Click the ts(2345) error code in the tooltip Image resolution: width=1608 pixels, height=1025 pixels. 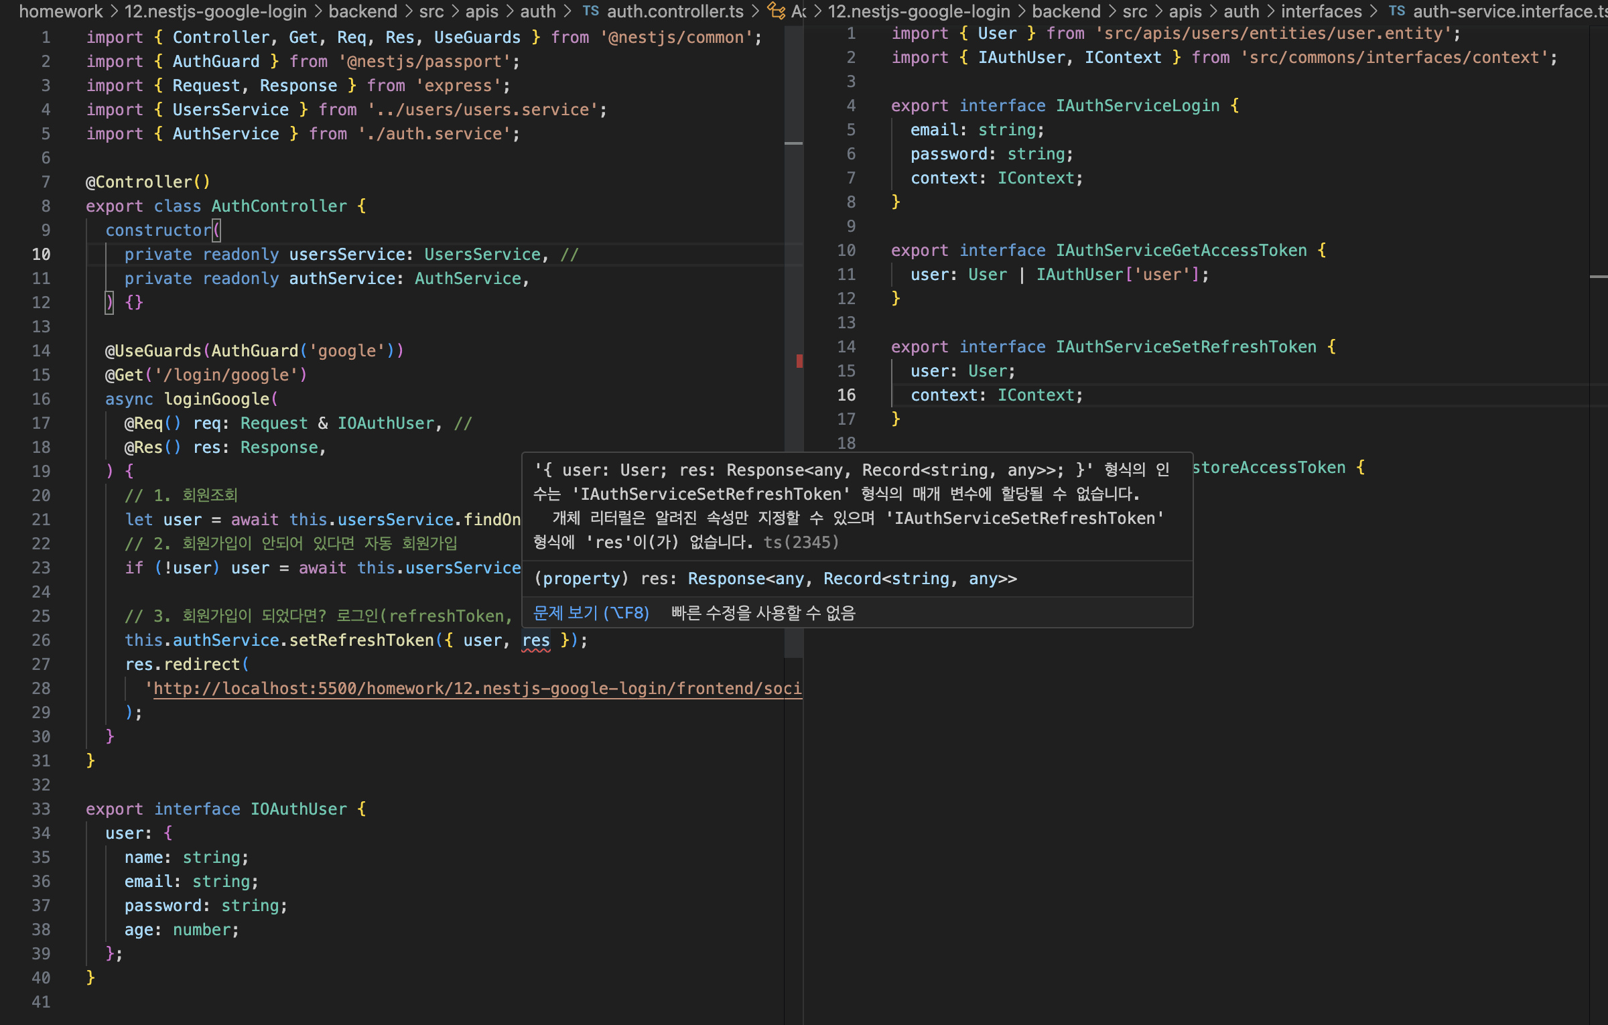[801, 543]
